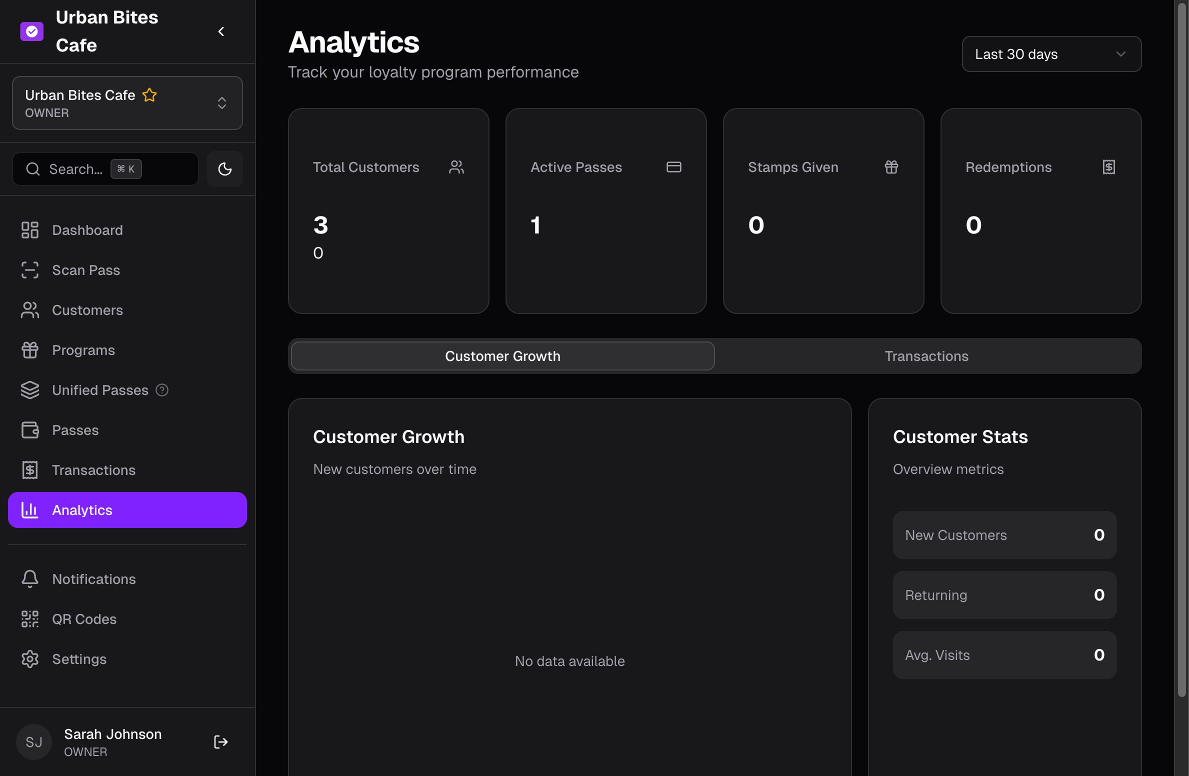The width and height of the screenshot is (1189, 776).
Task: Select the Scan Pass tool in the sidebar
Action: click(x=30, y=270)
